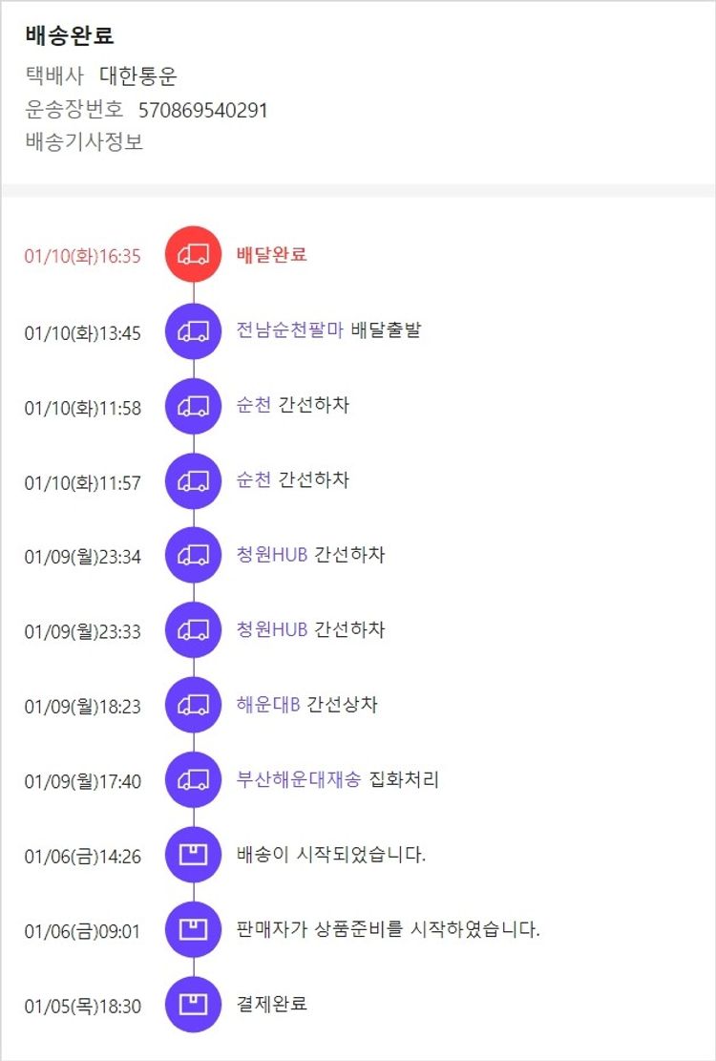The width and height of the screenshot is (716, 1061).
Task: Open the 전남순천팔마 location link
Action: tap(289, 331)
